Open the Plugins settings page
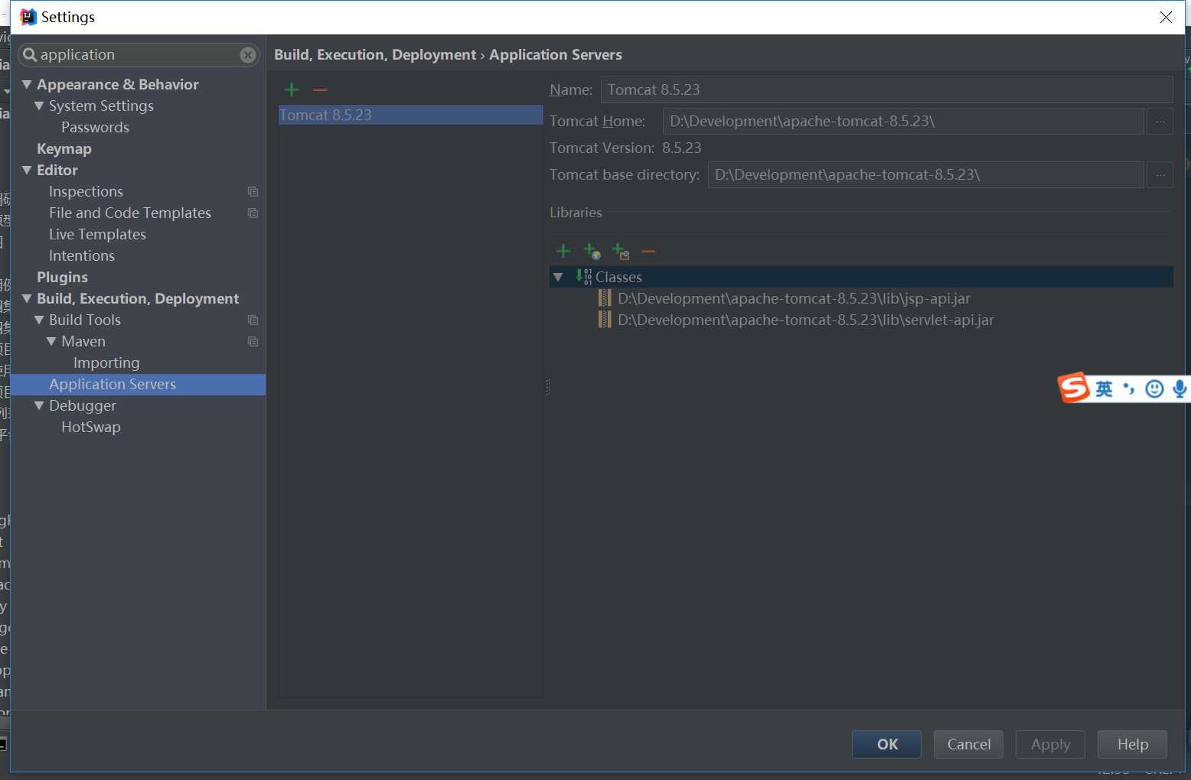This screenshot has height=780, width=1191. pyautogui.click(x=62, y=277)
